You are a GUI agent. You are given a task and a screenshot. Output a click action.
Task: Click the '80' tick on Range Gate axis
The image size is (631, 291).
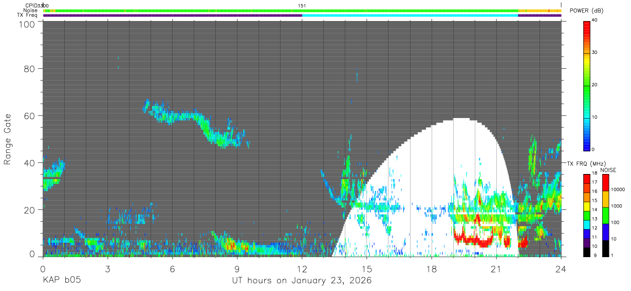point(29,68)
